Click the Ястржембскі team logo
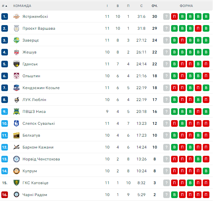 coord(16,17)
